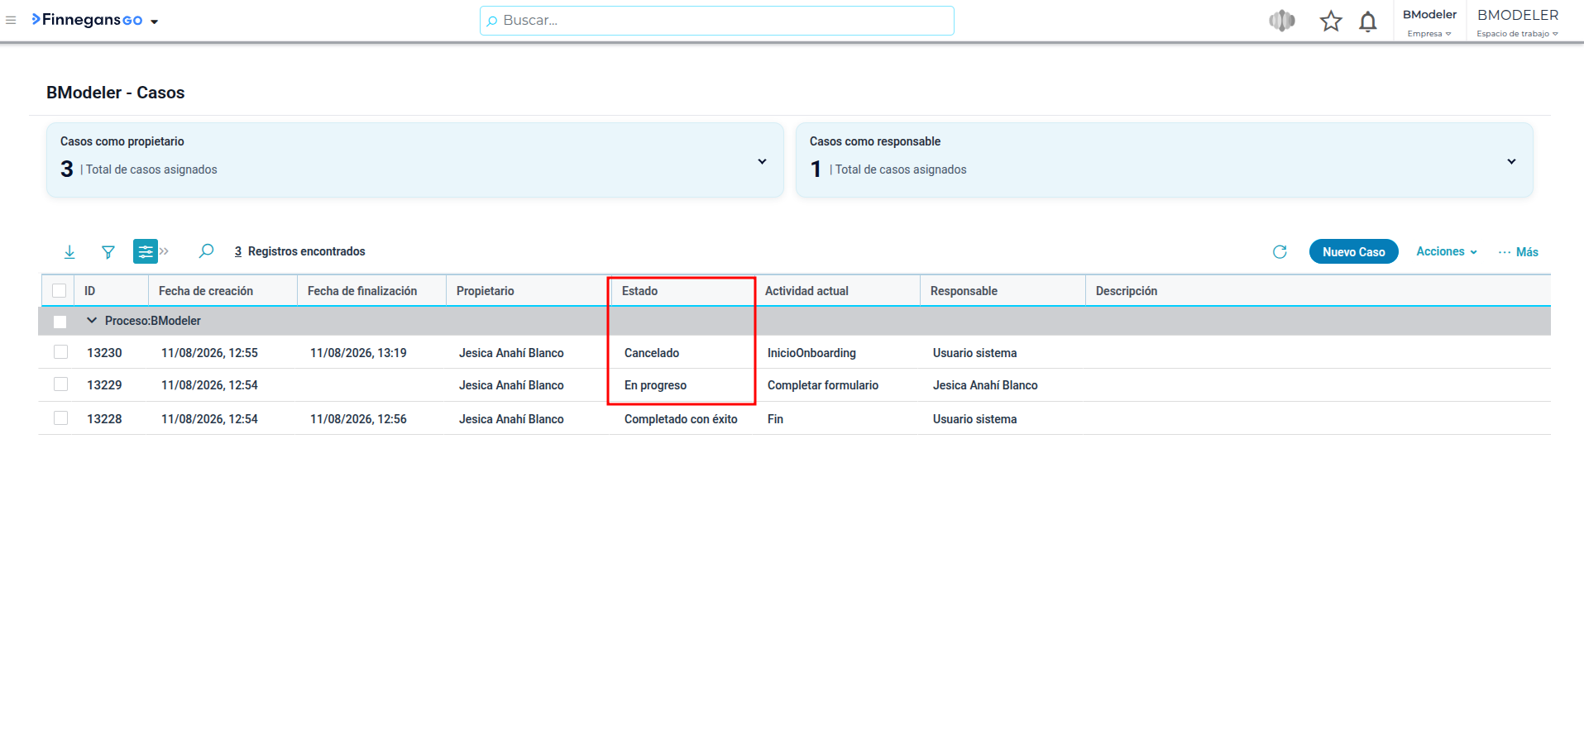1584x749 pixels.
Task: Open the BMODELER Espacio de trabajo selector
Action: click(1518, 22)
